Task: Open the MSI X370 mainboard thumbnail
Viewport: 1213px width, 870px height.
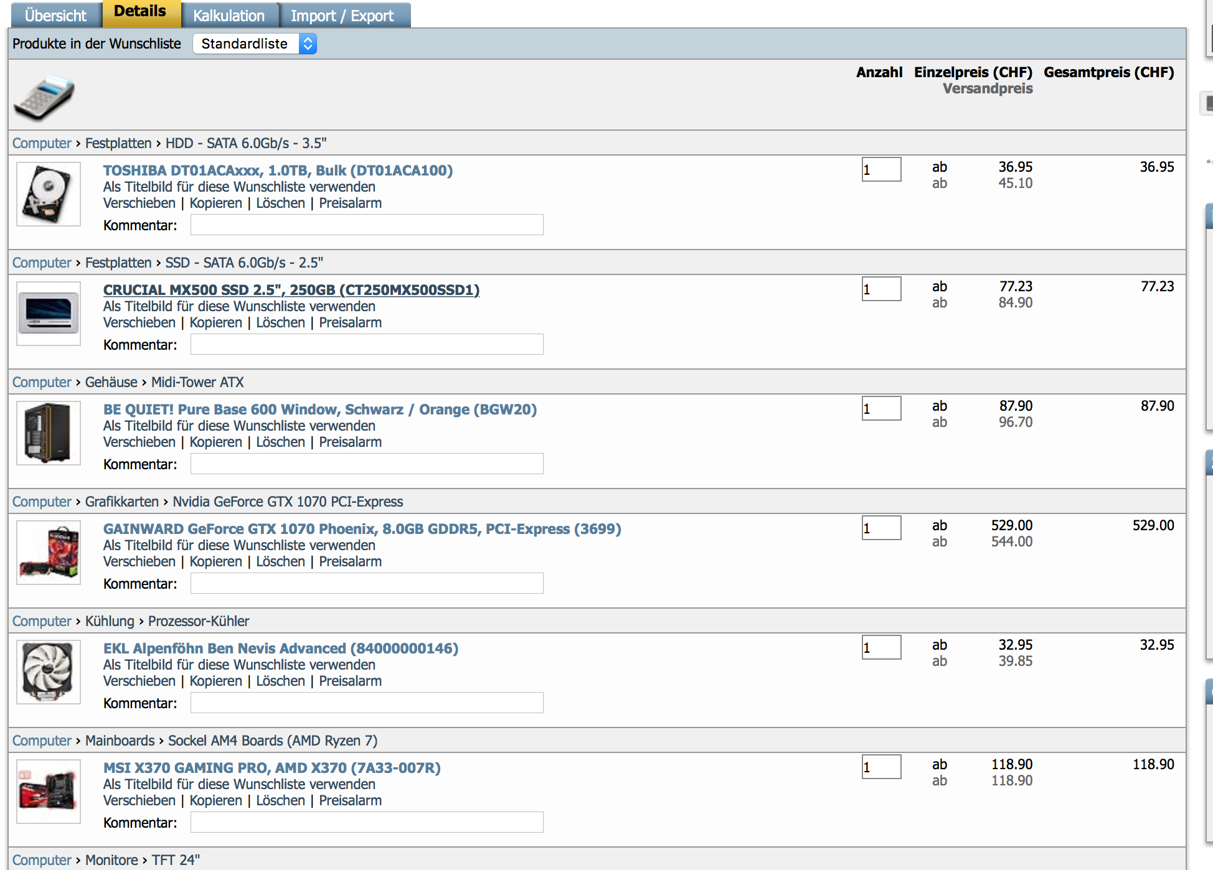Action: 49,792
